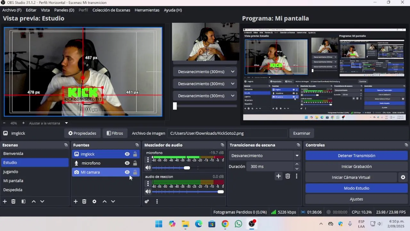
Task: Delete the scene transition trash icon
Action: (x=288, y=176)
